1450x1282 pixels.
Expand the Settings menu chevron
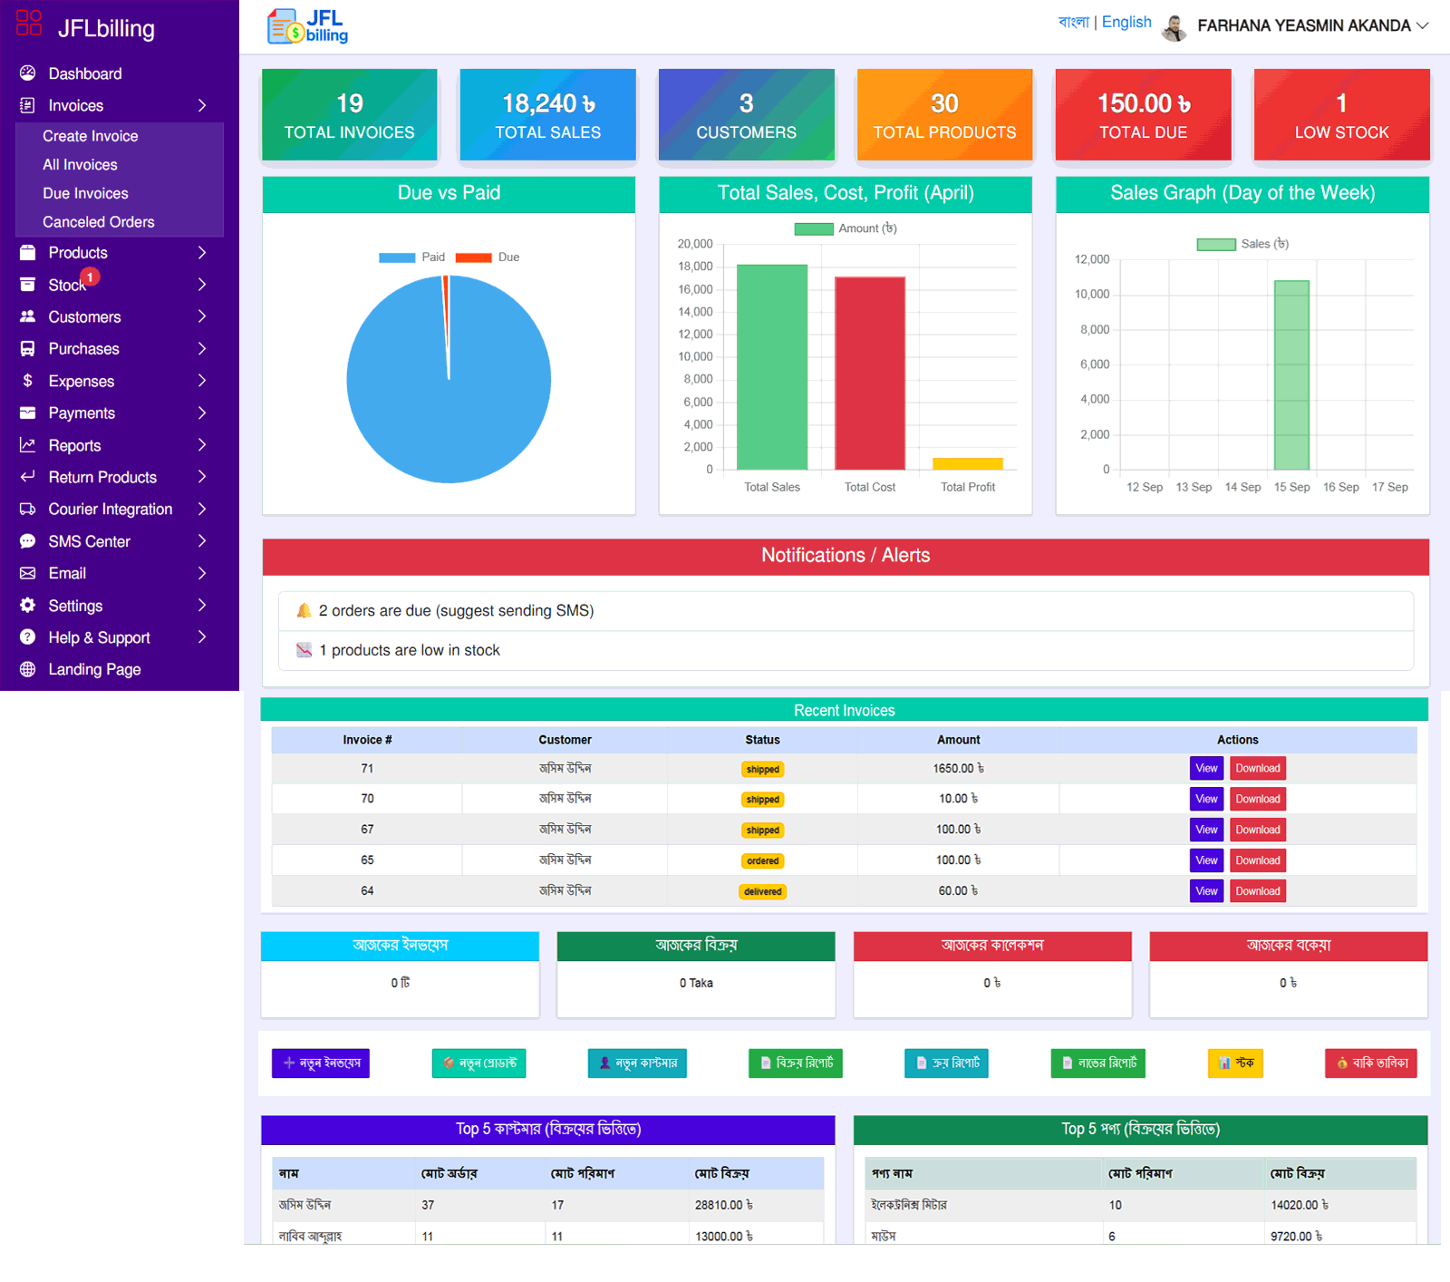pos(202,605)
